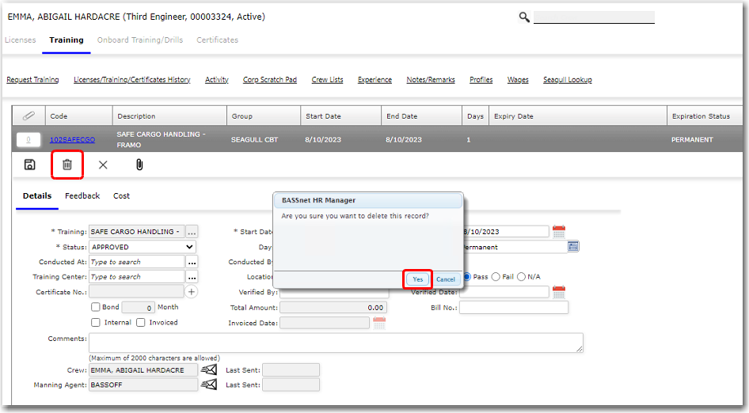Click the search magnifier icon

pos(524,17)
